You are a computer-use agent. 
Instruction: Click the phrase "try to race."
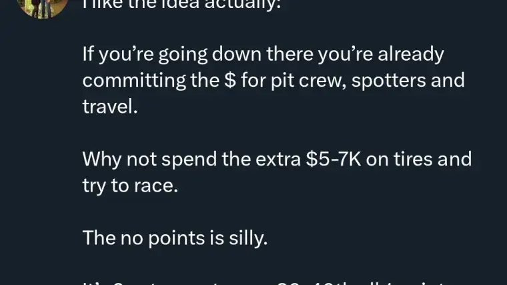click(130, 186)
